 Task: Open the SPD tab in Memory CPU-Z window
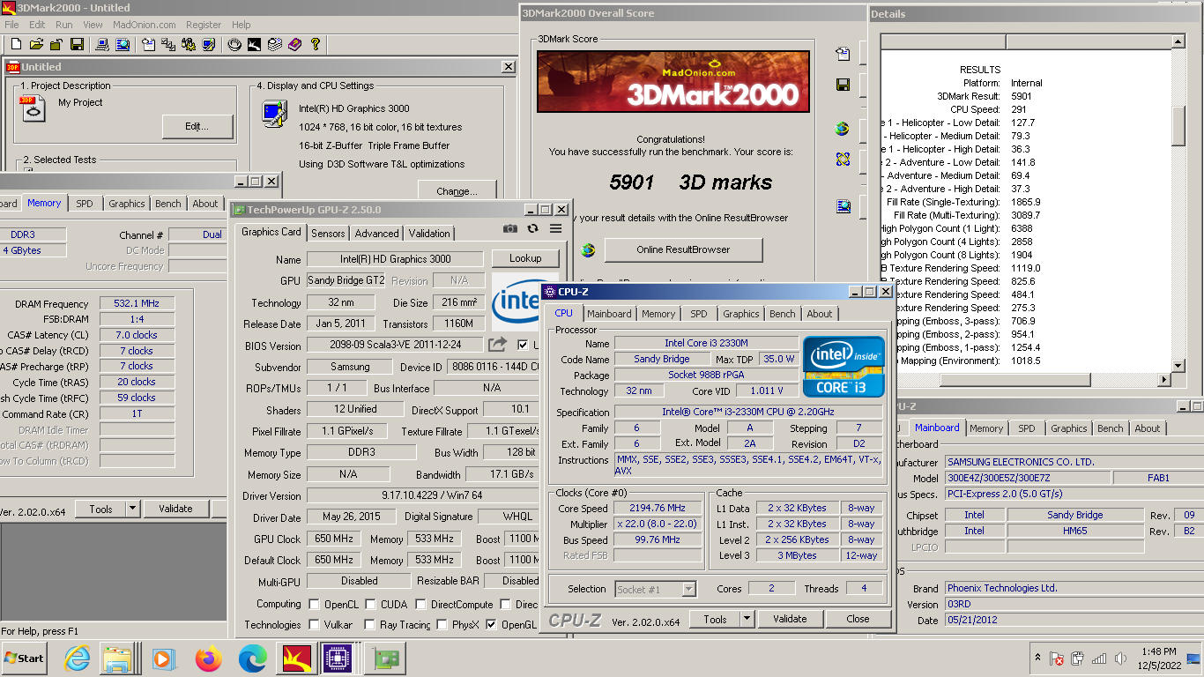tap(84, 204)
